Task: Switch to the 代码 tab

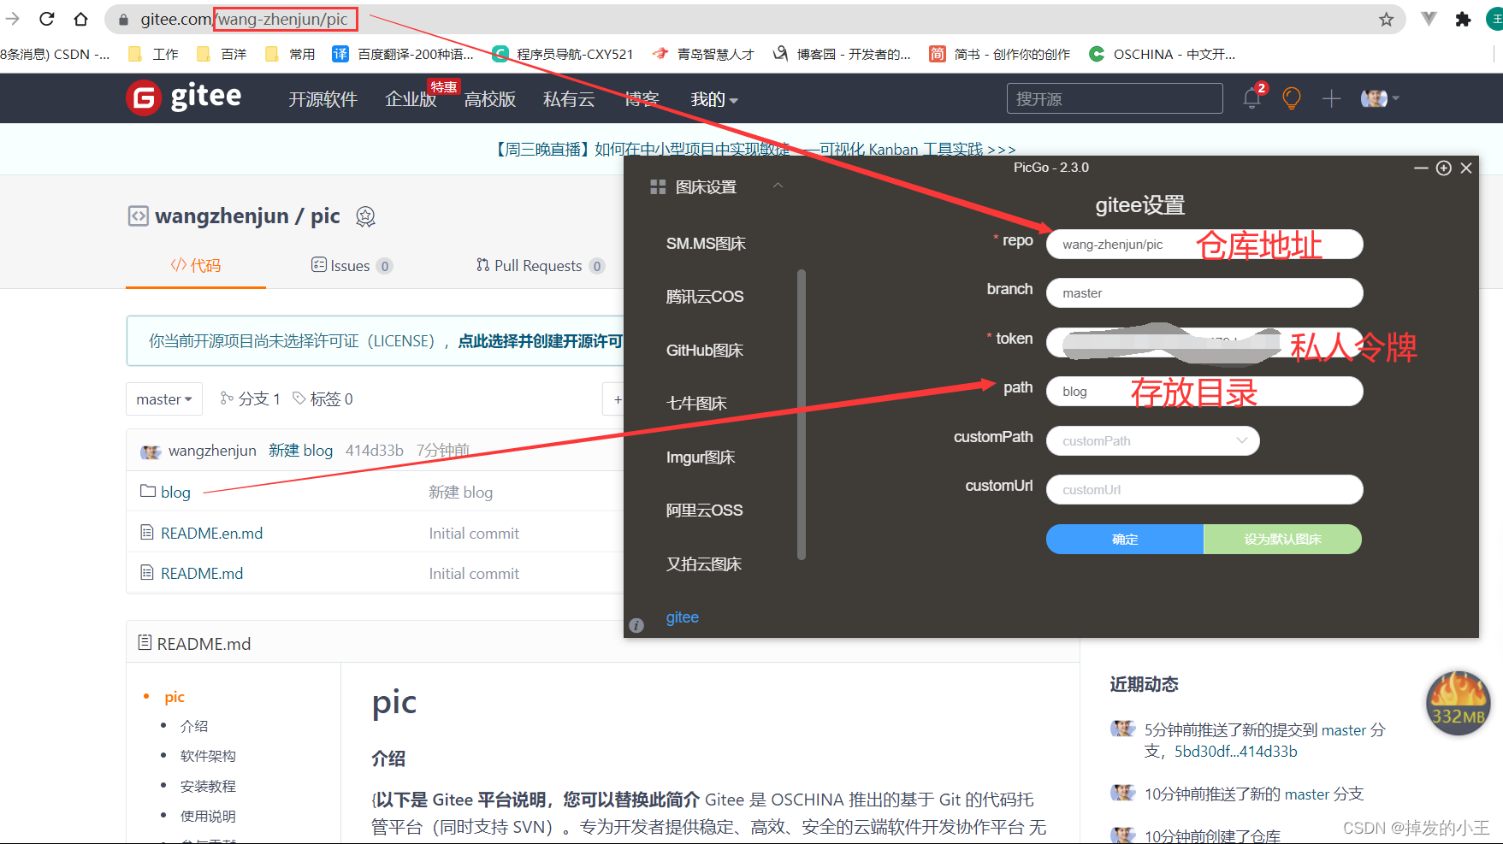Action: (x=196, y=265)
